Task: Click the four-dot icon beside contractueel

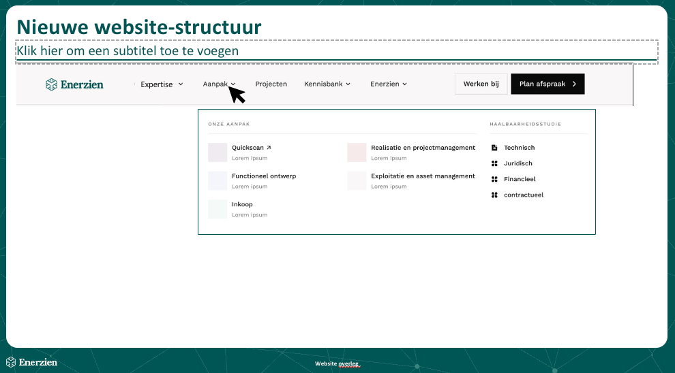Action: point(494,195)
